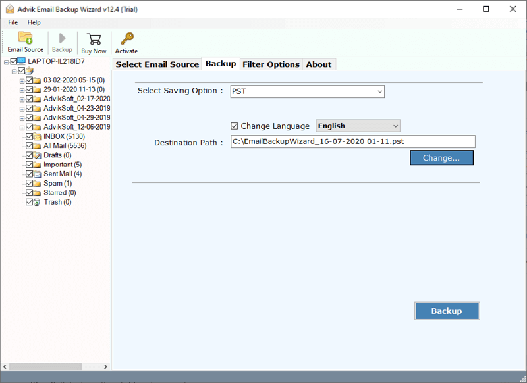
Task: Select the 03-02-2020 05-15 folder icon
Action: point(37,80)
